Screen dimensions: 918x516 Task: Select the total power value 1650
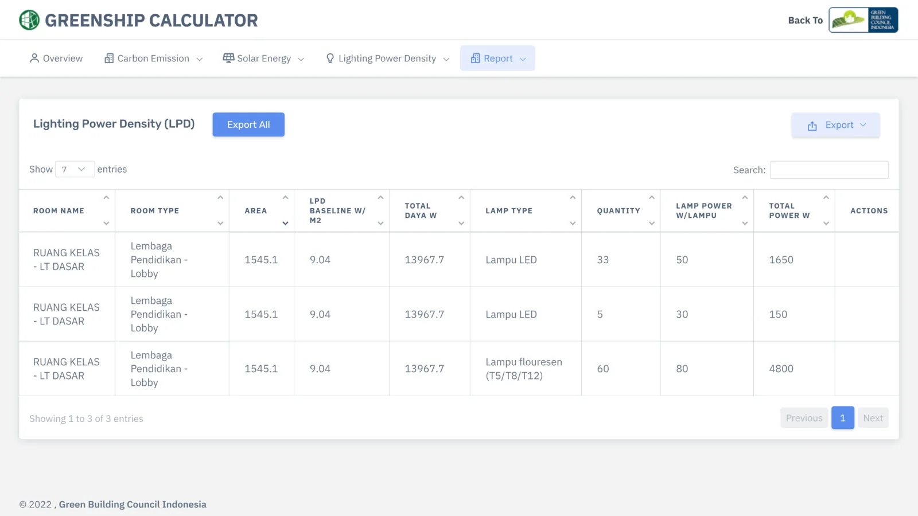[781, 260]
